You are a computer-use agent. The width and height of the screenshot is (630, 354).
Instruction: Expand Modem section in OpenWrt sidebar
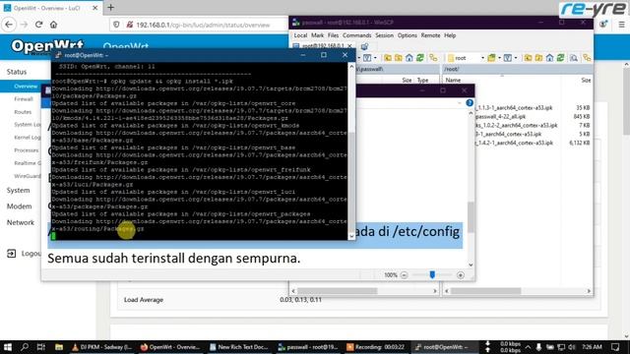(19, 206)
